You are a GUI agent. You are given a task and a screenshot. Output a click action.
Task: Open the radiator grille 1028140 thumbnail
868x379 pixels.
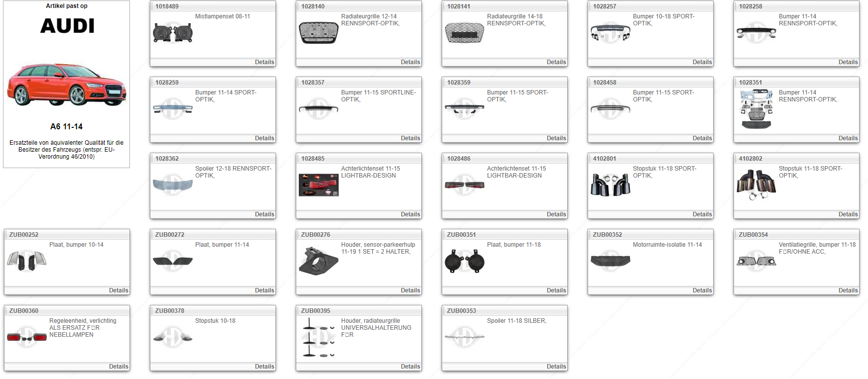tap(318, 33)
